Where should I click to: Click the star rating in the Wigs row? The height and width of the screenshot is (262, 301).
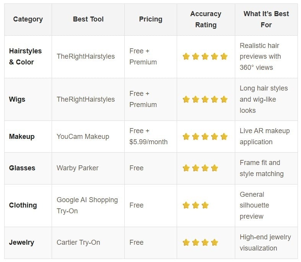pos(205,99)
